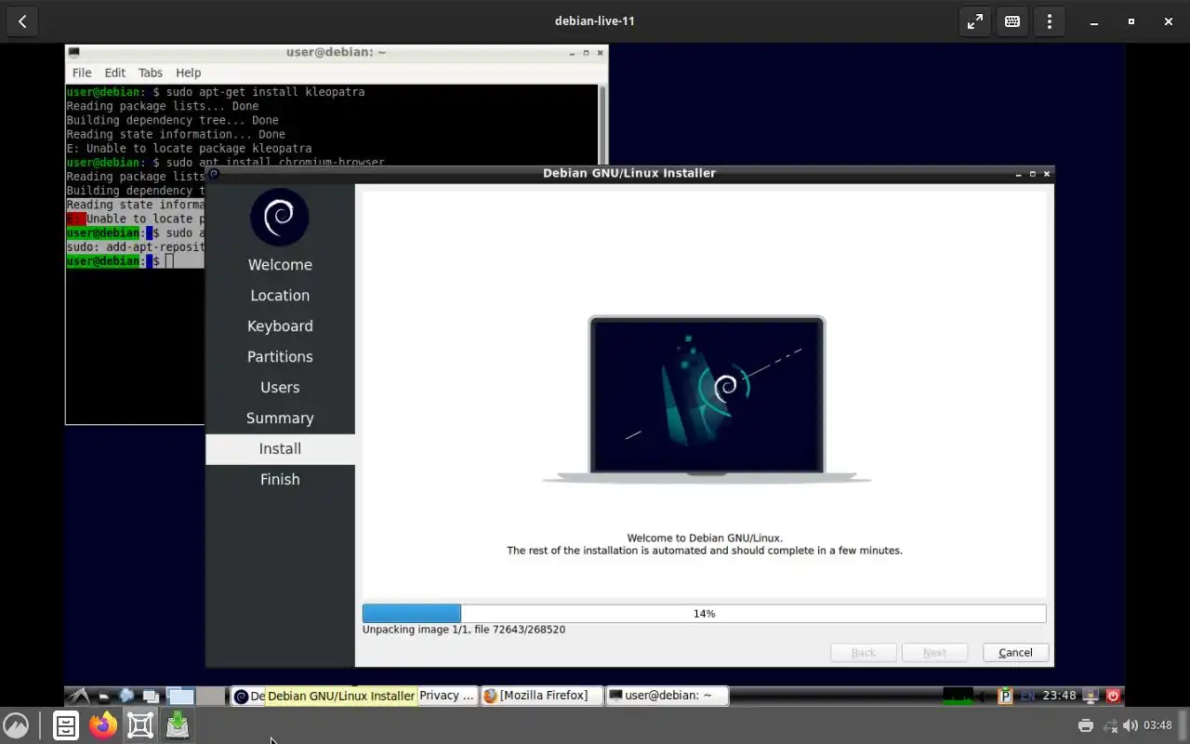
Task: Go back using the arrow in viewer header
Action: point(22,20)
